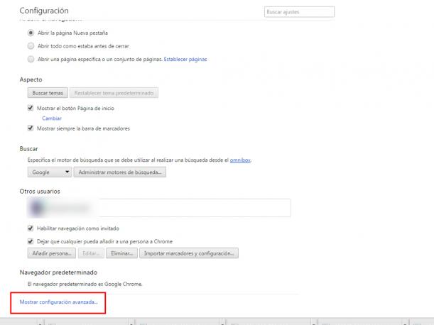Viewport: 434px width, 325px height.
Task: Open 'Mostrar configuración avanzada...' link
Action: [59, 302]
